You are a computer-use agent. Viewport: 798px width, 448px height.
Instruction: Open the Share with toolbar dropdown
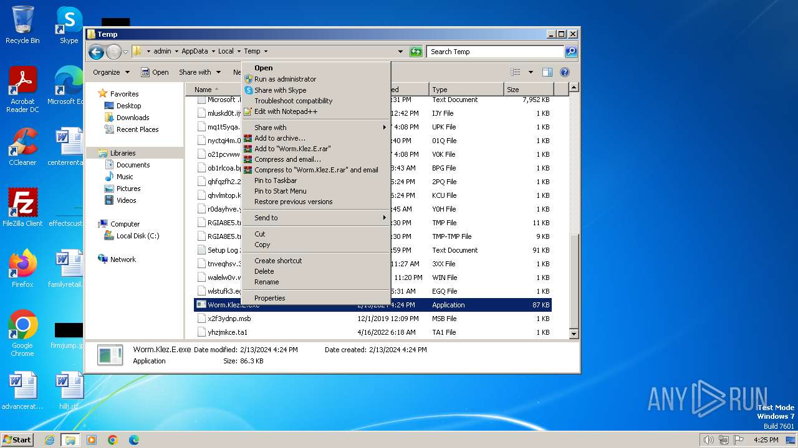coord(199,72)
